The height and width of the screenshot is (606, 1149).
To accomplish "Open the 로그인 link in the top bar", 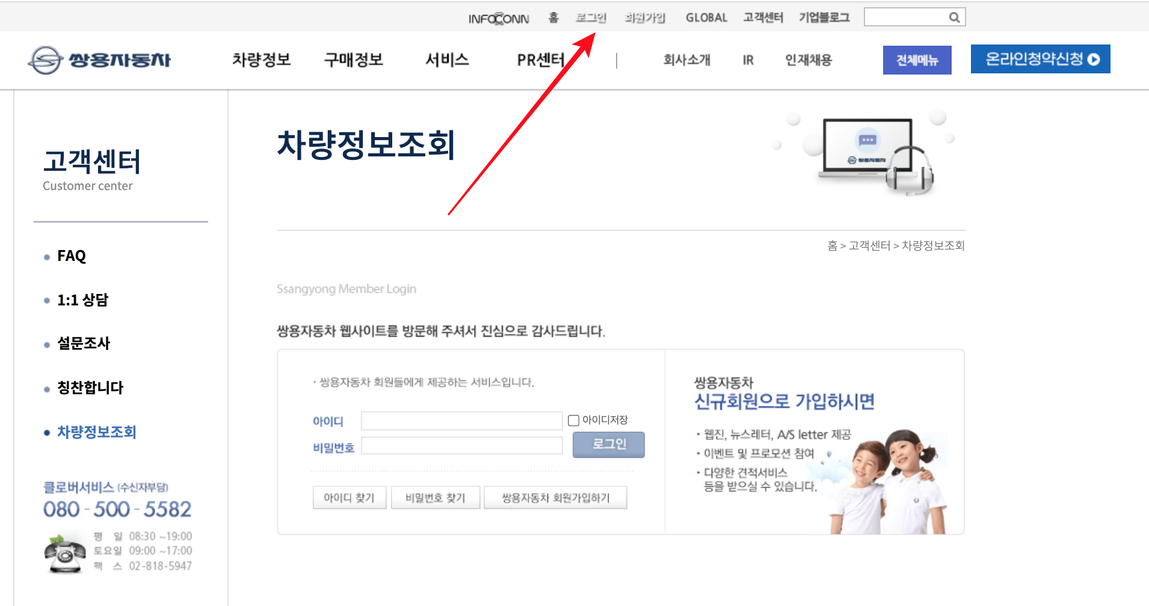I will 591,17.
